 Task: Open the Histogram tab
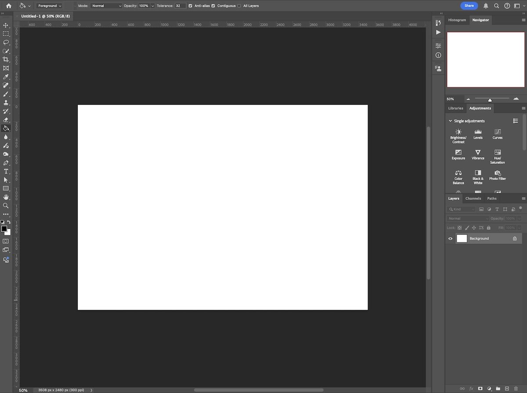457,20
